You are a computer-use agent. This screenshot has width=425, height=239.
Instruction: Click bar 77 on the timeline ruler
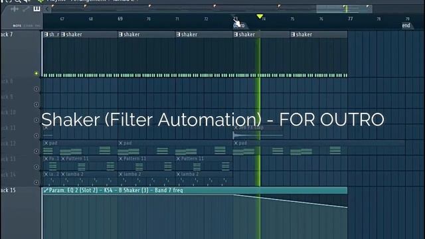(350, 19)
